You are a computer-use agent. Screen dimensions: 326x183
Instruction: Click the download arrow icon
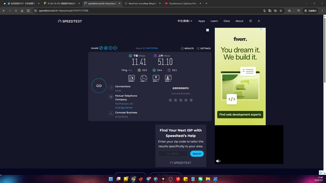[x=130, y=56]
